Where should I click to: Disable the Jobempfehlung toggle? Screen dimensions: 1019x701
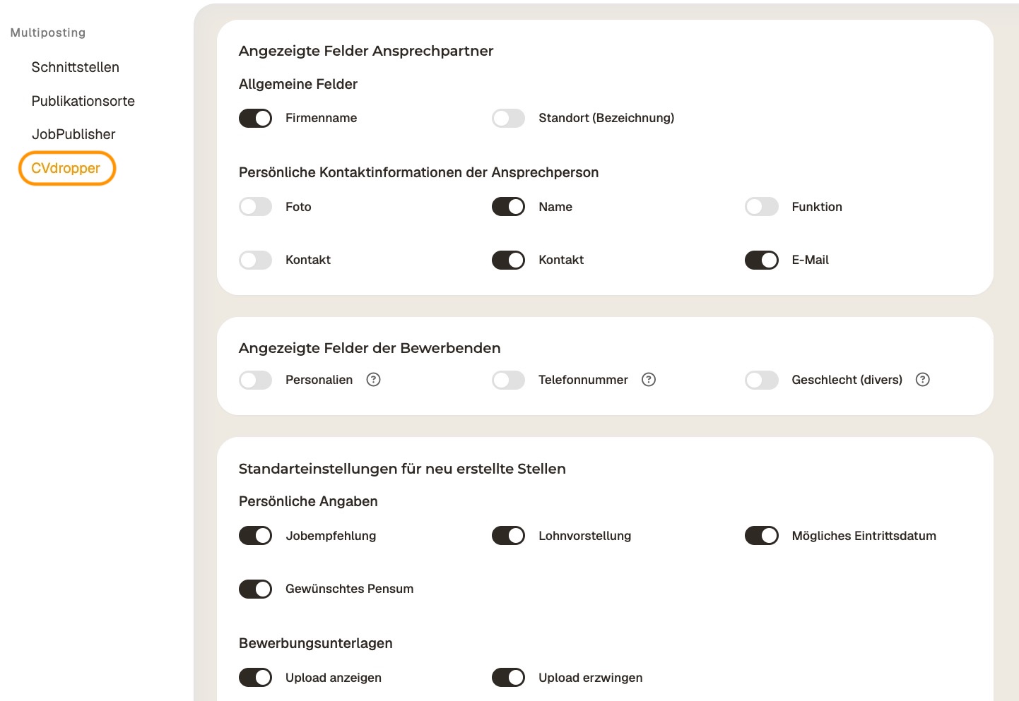255,536
